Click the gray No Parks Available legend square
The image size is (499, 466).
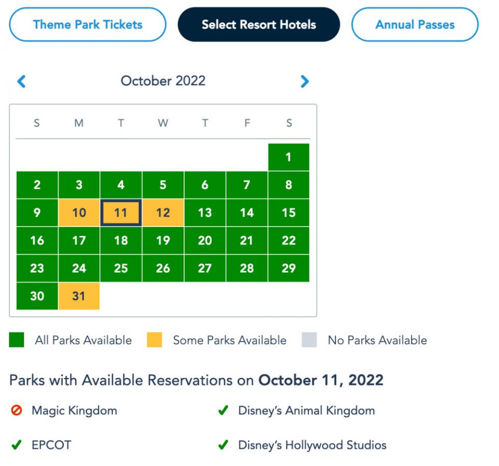(x=310, y=340)
